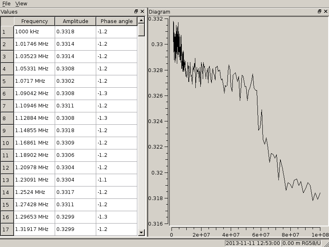
Task: Select the 1.23091 MHz frequency cell
Action: (x=35, y=180)
